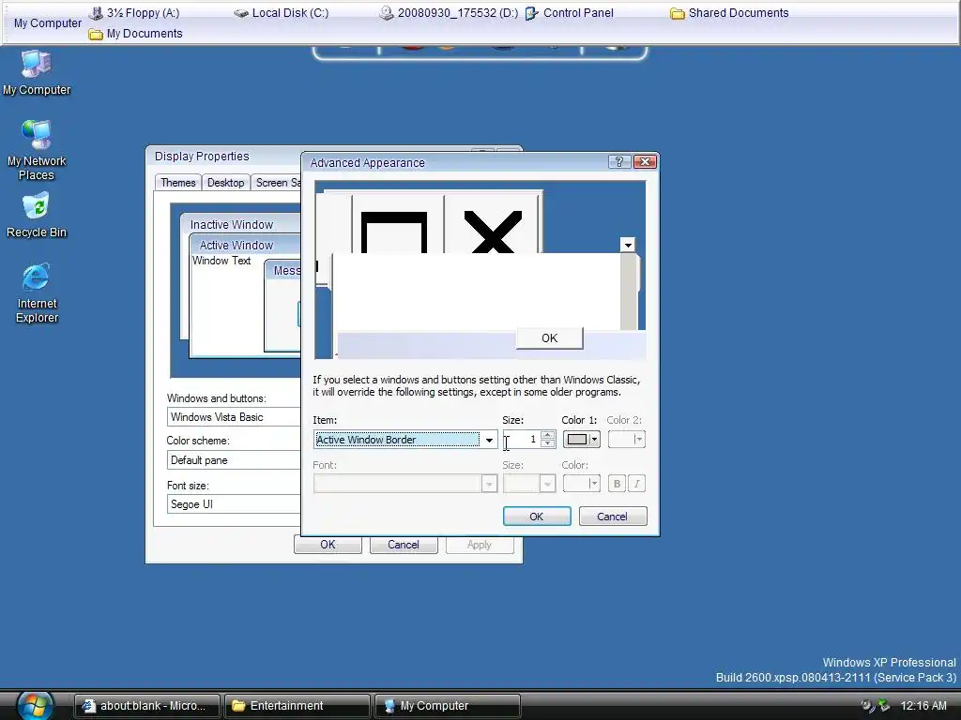Screen dimensions: 961x720
Task: Open 3½ Floppy (A:) in toolbar
Action: tap(133, 13)
